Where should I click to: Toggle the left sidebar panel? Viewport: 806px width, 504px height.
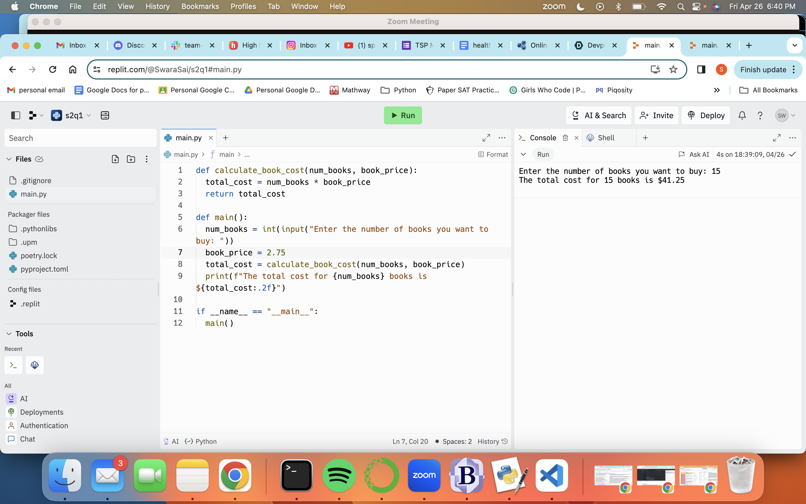(x=16, y=115)
